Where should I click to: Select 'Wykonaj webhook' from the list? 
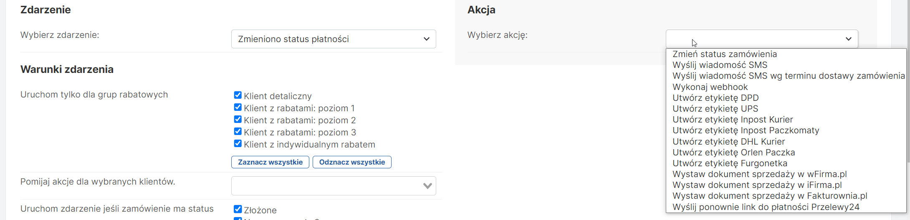point(710,87)
